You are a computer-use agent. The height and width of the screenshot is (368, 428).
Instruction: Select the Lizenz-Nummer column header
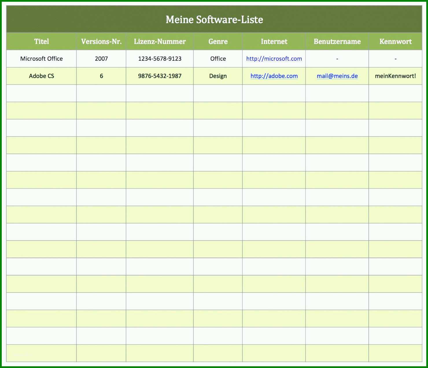coord(160,41)
